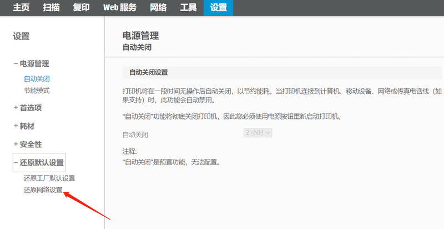Screen dimensions: 444x229
Task: Collapse the 还原默认设置 section
Action: [38, 163]
